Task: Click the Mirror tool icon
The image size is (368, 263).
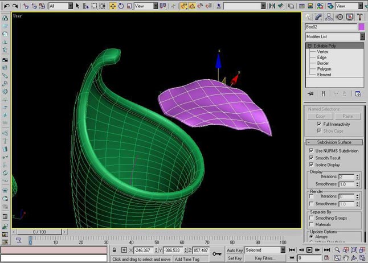Action: (272, 6)
